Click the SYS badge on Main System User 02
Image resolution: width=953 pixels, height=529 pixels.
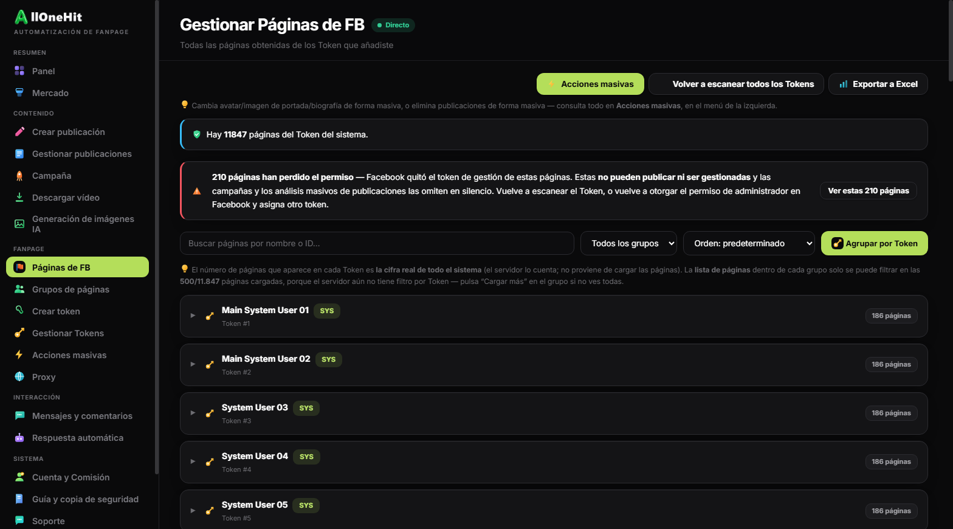[329, 359]
